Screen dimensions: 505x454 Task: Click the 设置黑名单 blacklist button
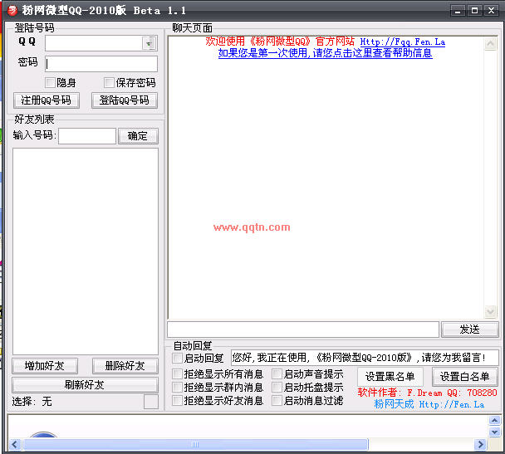(x=390, y=377)
